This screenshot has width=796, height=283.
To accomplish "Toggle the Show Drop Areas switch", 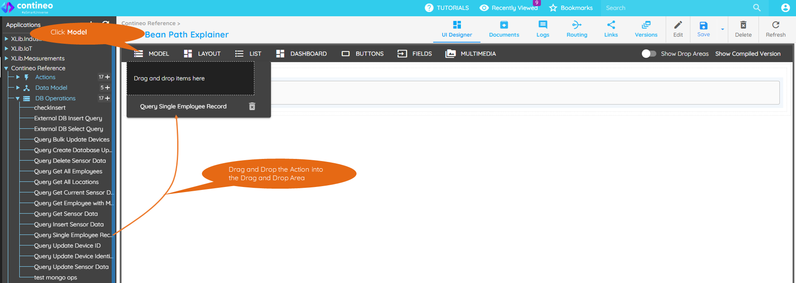I will tap(649, 54).
